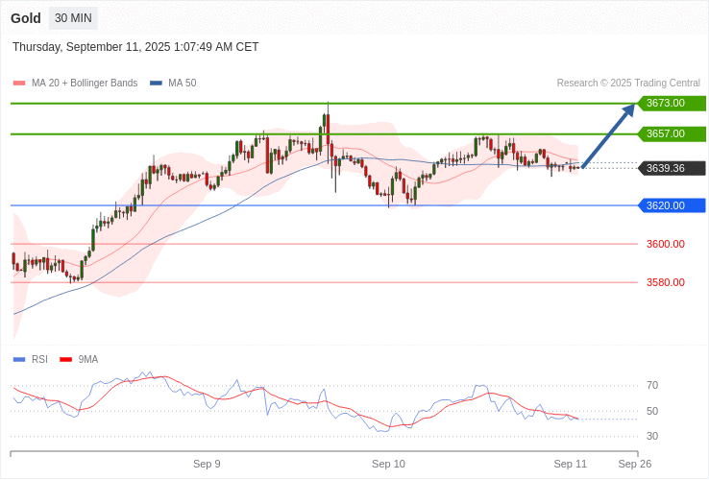The height and width of the screenshot is (480, 709).
Task: Click the blue upward forecast arrow
Action: click(x=609, y=136)
